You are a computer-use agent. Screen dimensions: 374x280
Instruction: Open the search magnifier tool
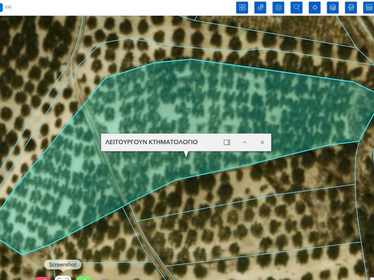pyautogui.click(x=297, y=7)
